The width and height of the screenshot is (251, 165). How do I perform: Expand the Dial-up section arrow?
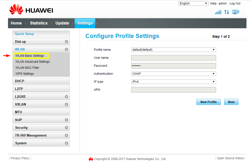[66, 42]
